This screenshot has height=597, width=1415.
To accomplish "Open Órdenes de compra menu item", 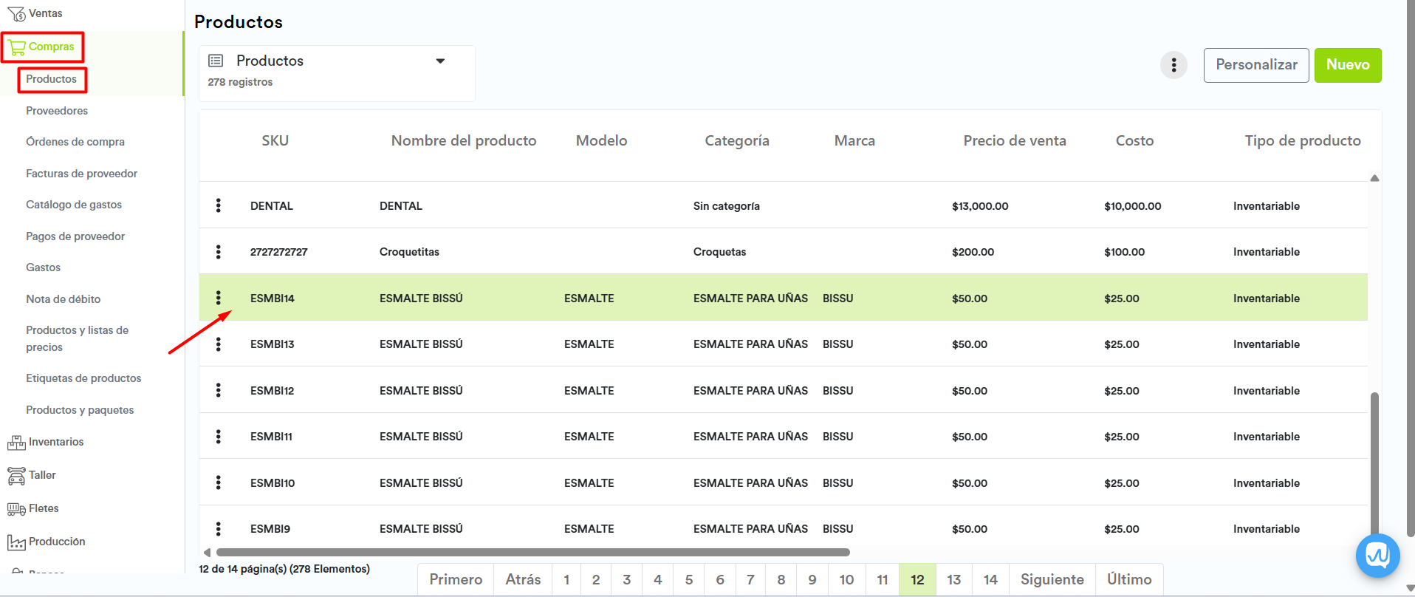I will click(75, 142).
